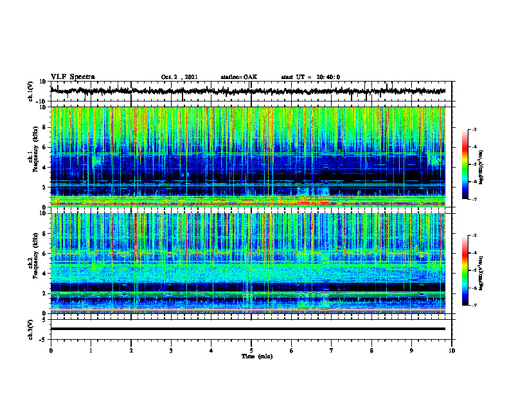Click the '-3' label on ch.1 color bar
This screenshot has height=393, width=509.
(x=474, y=129)
